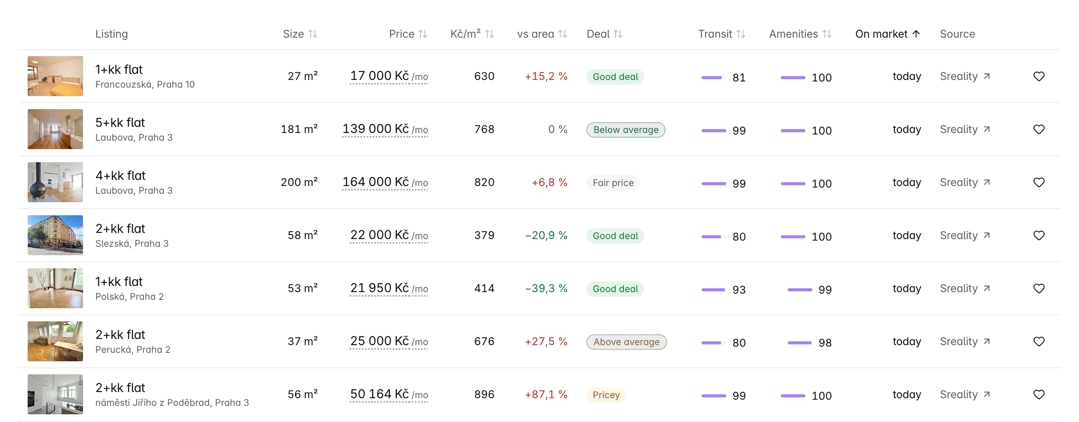Open the Perucká flat photo thumbnail

pos(55,341)
